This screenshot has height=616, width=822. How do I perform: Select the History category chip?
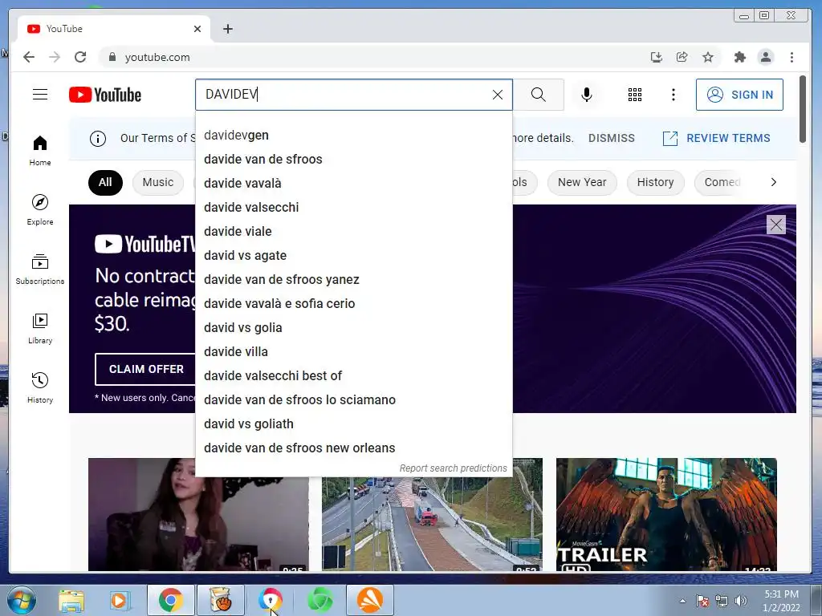point(655,182)
